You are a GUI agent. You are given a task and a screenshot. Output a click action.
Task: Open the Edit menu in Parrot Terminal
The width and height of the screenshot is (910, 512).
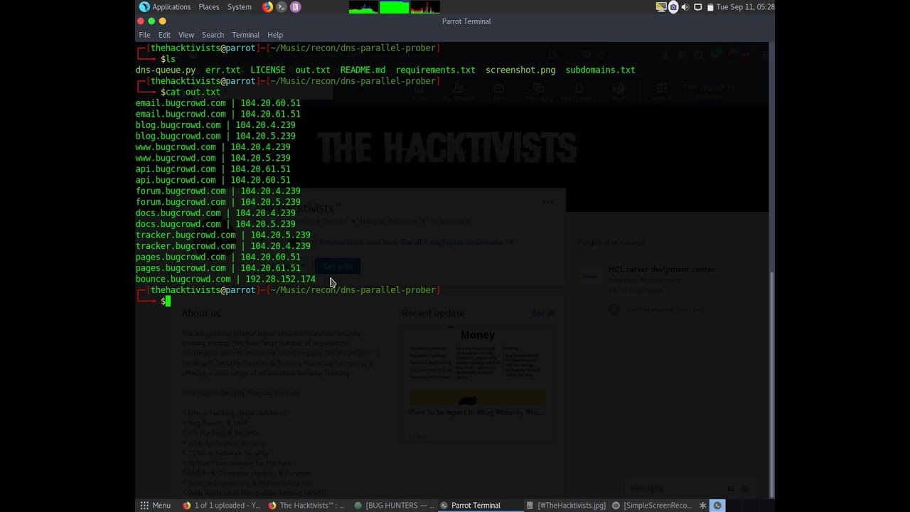click(164, 35)
